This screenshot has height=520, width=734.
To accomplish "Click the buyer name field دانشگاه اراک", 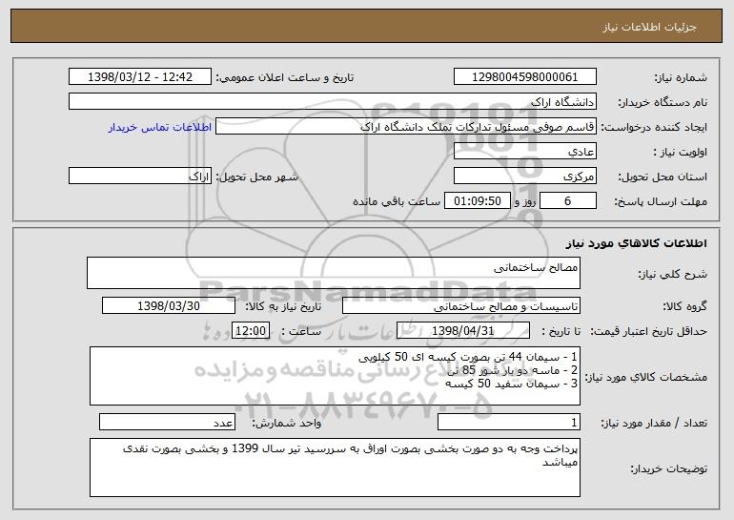I will 333,102.
